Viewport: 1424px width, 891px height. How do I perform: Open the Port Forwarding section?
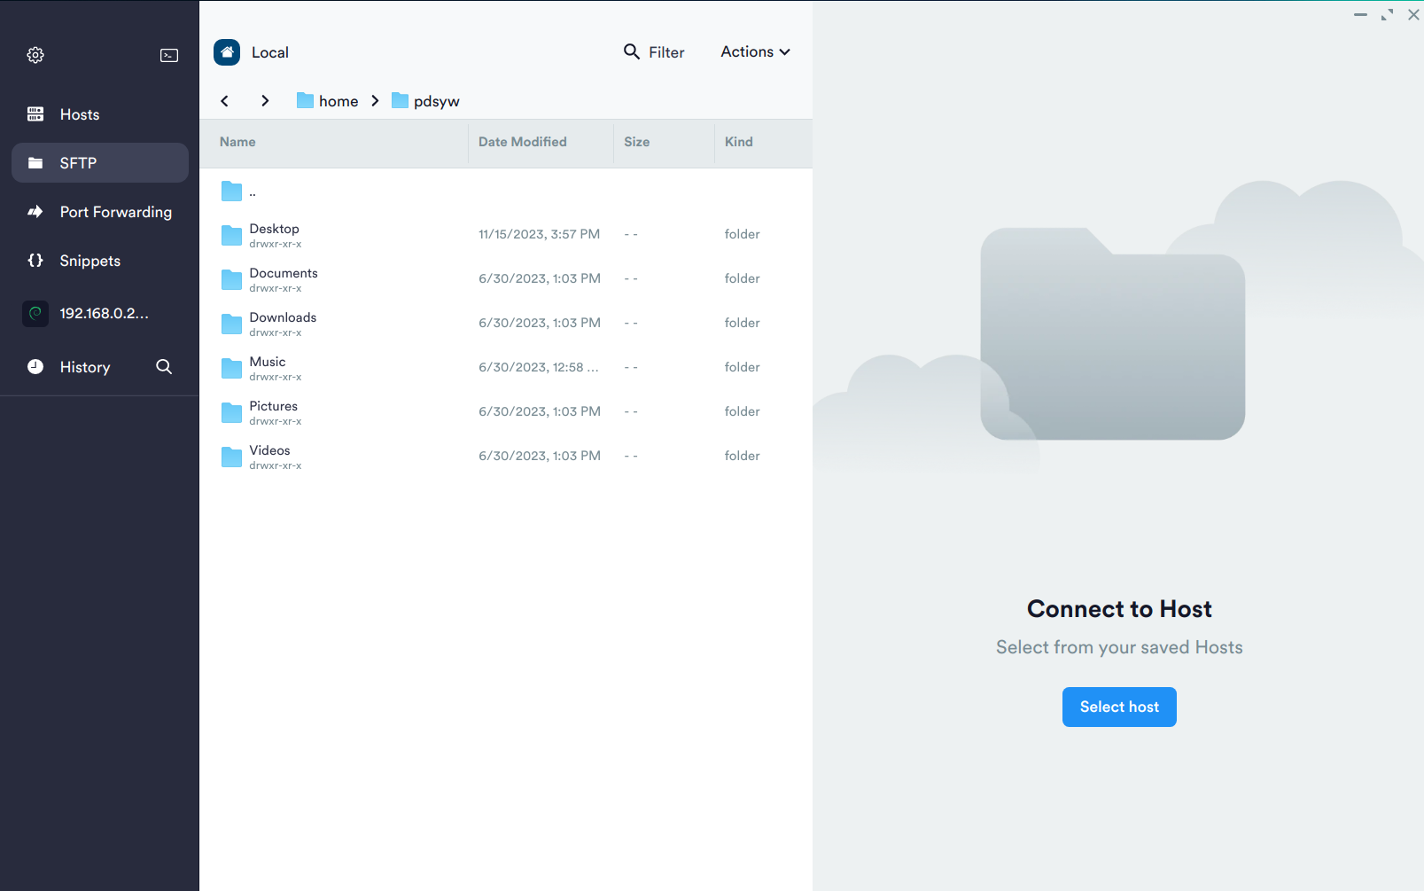(100, 212)
